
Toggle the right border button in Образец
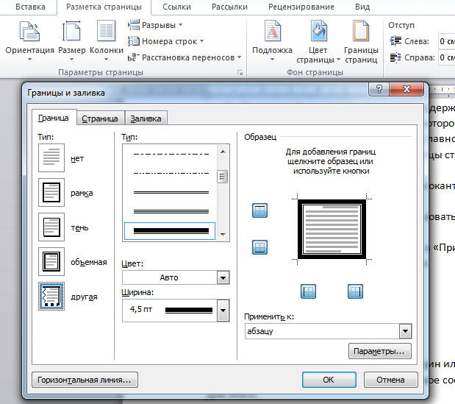coord(355,291)
